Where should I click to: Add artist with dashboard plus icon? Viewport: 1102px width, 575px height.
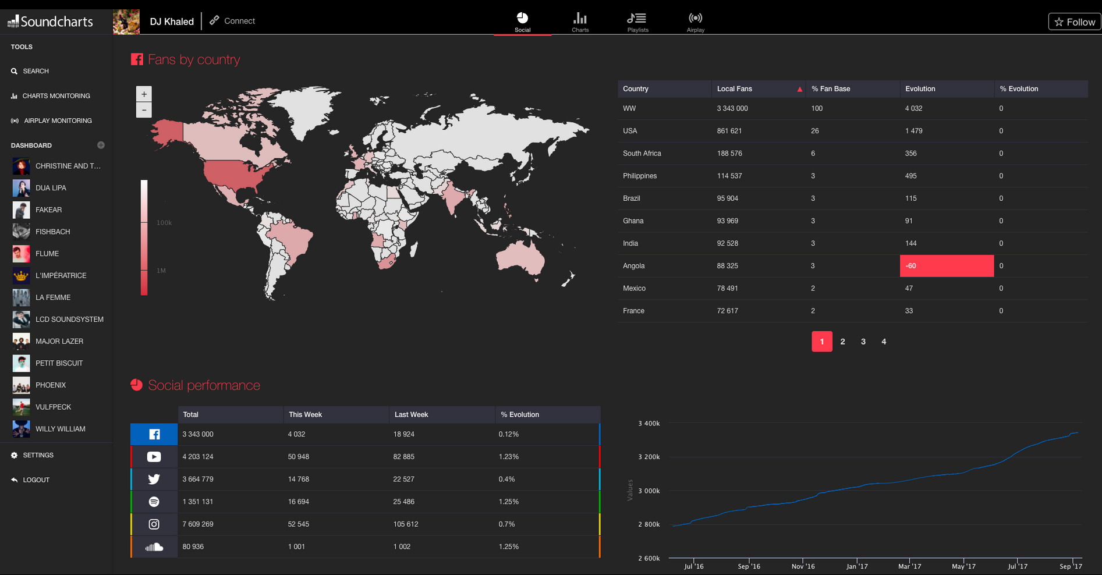(101, 145)
